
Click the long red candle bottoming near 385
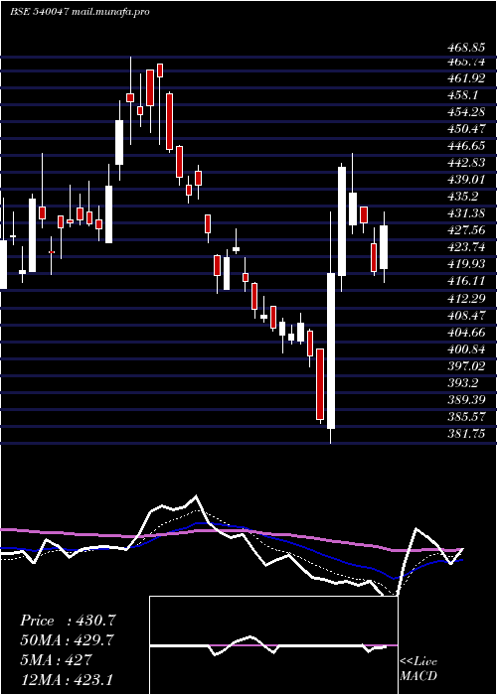[x=320, y=384]
